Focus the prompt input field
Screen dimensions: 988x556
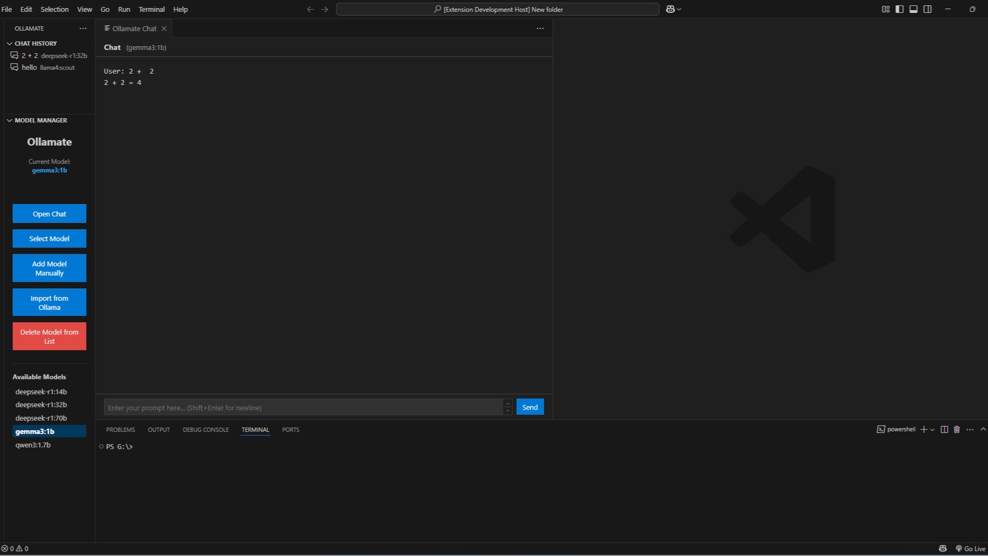(x=304, y=407)
